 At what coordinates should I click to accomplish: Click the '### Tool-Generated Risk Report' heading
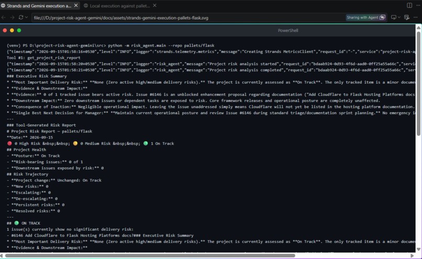coord(41,125)
